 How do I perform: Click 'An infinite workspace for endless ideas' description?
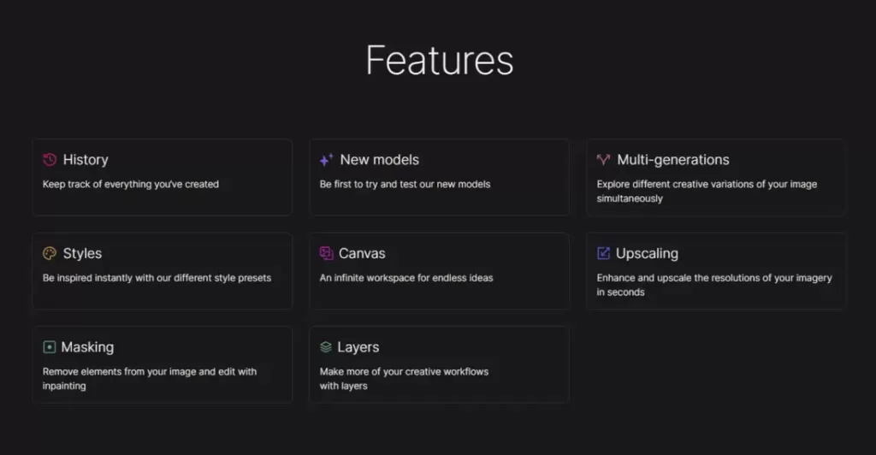point(406,278)
